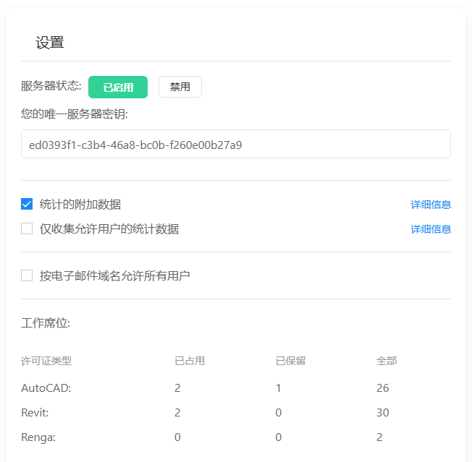Click the 已占用 column header
The image size is (472, 462).
point(189,360)
